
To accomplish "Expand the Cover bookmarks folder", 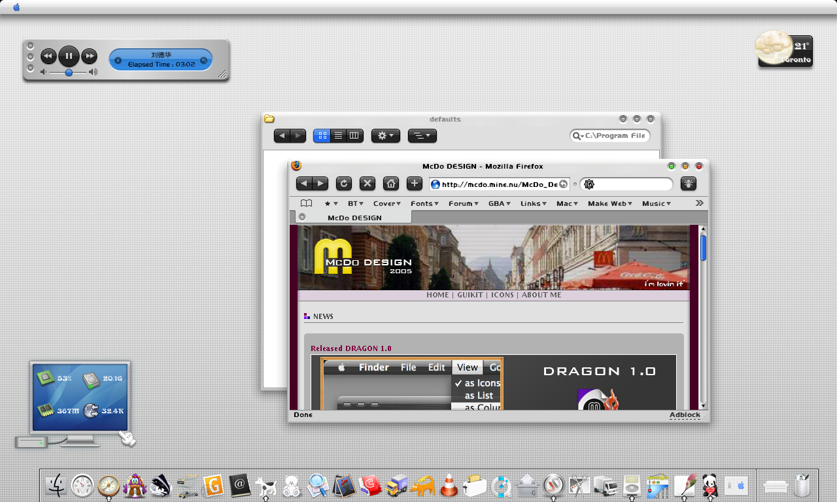I will click(387, 203).
